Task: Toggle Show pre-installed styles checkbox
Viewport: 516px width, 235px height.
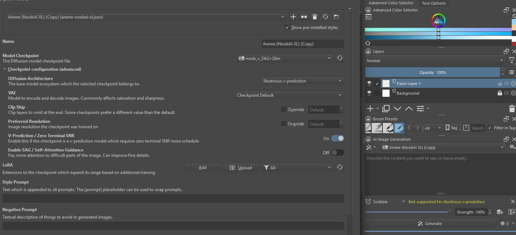Action: point(287,27)
